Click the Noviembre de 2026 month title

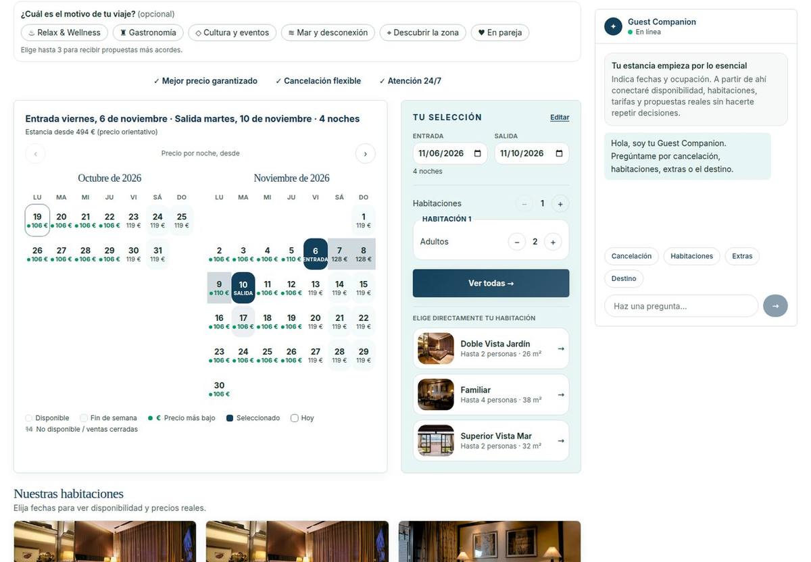291,178
